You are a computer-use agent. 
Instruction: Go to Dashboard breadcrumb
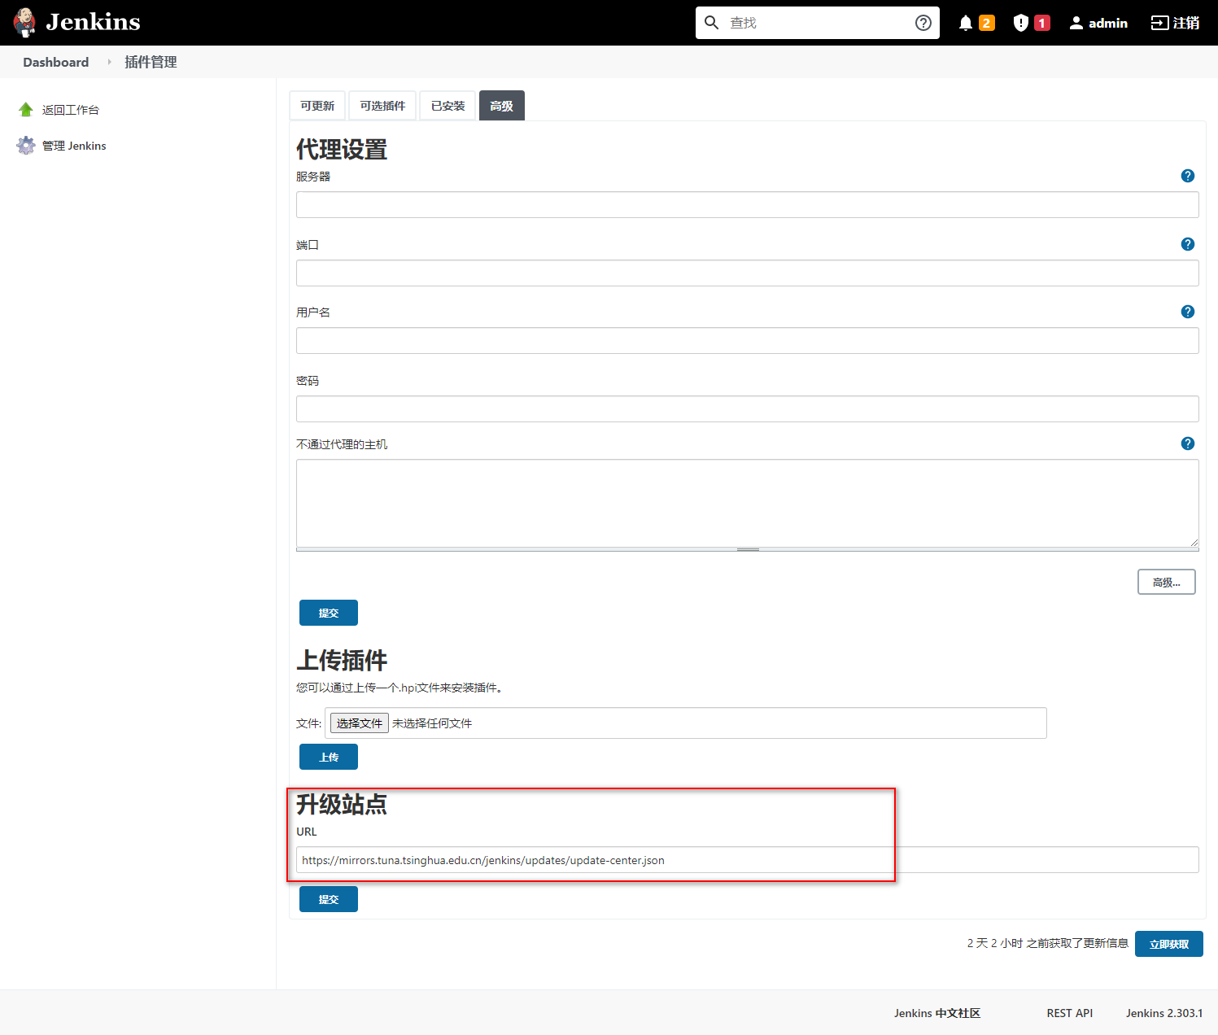point(56,62)
